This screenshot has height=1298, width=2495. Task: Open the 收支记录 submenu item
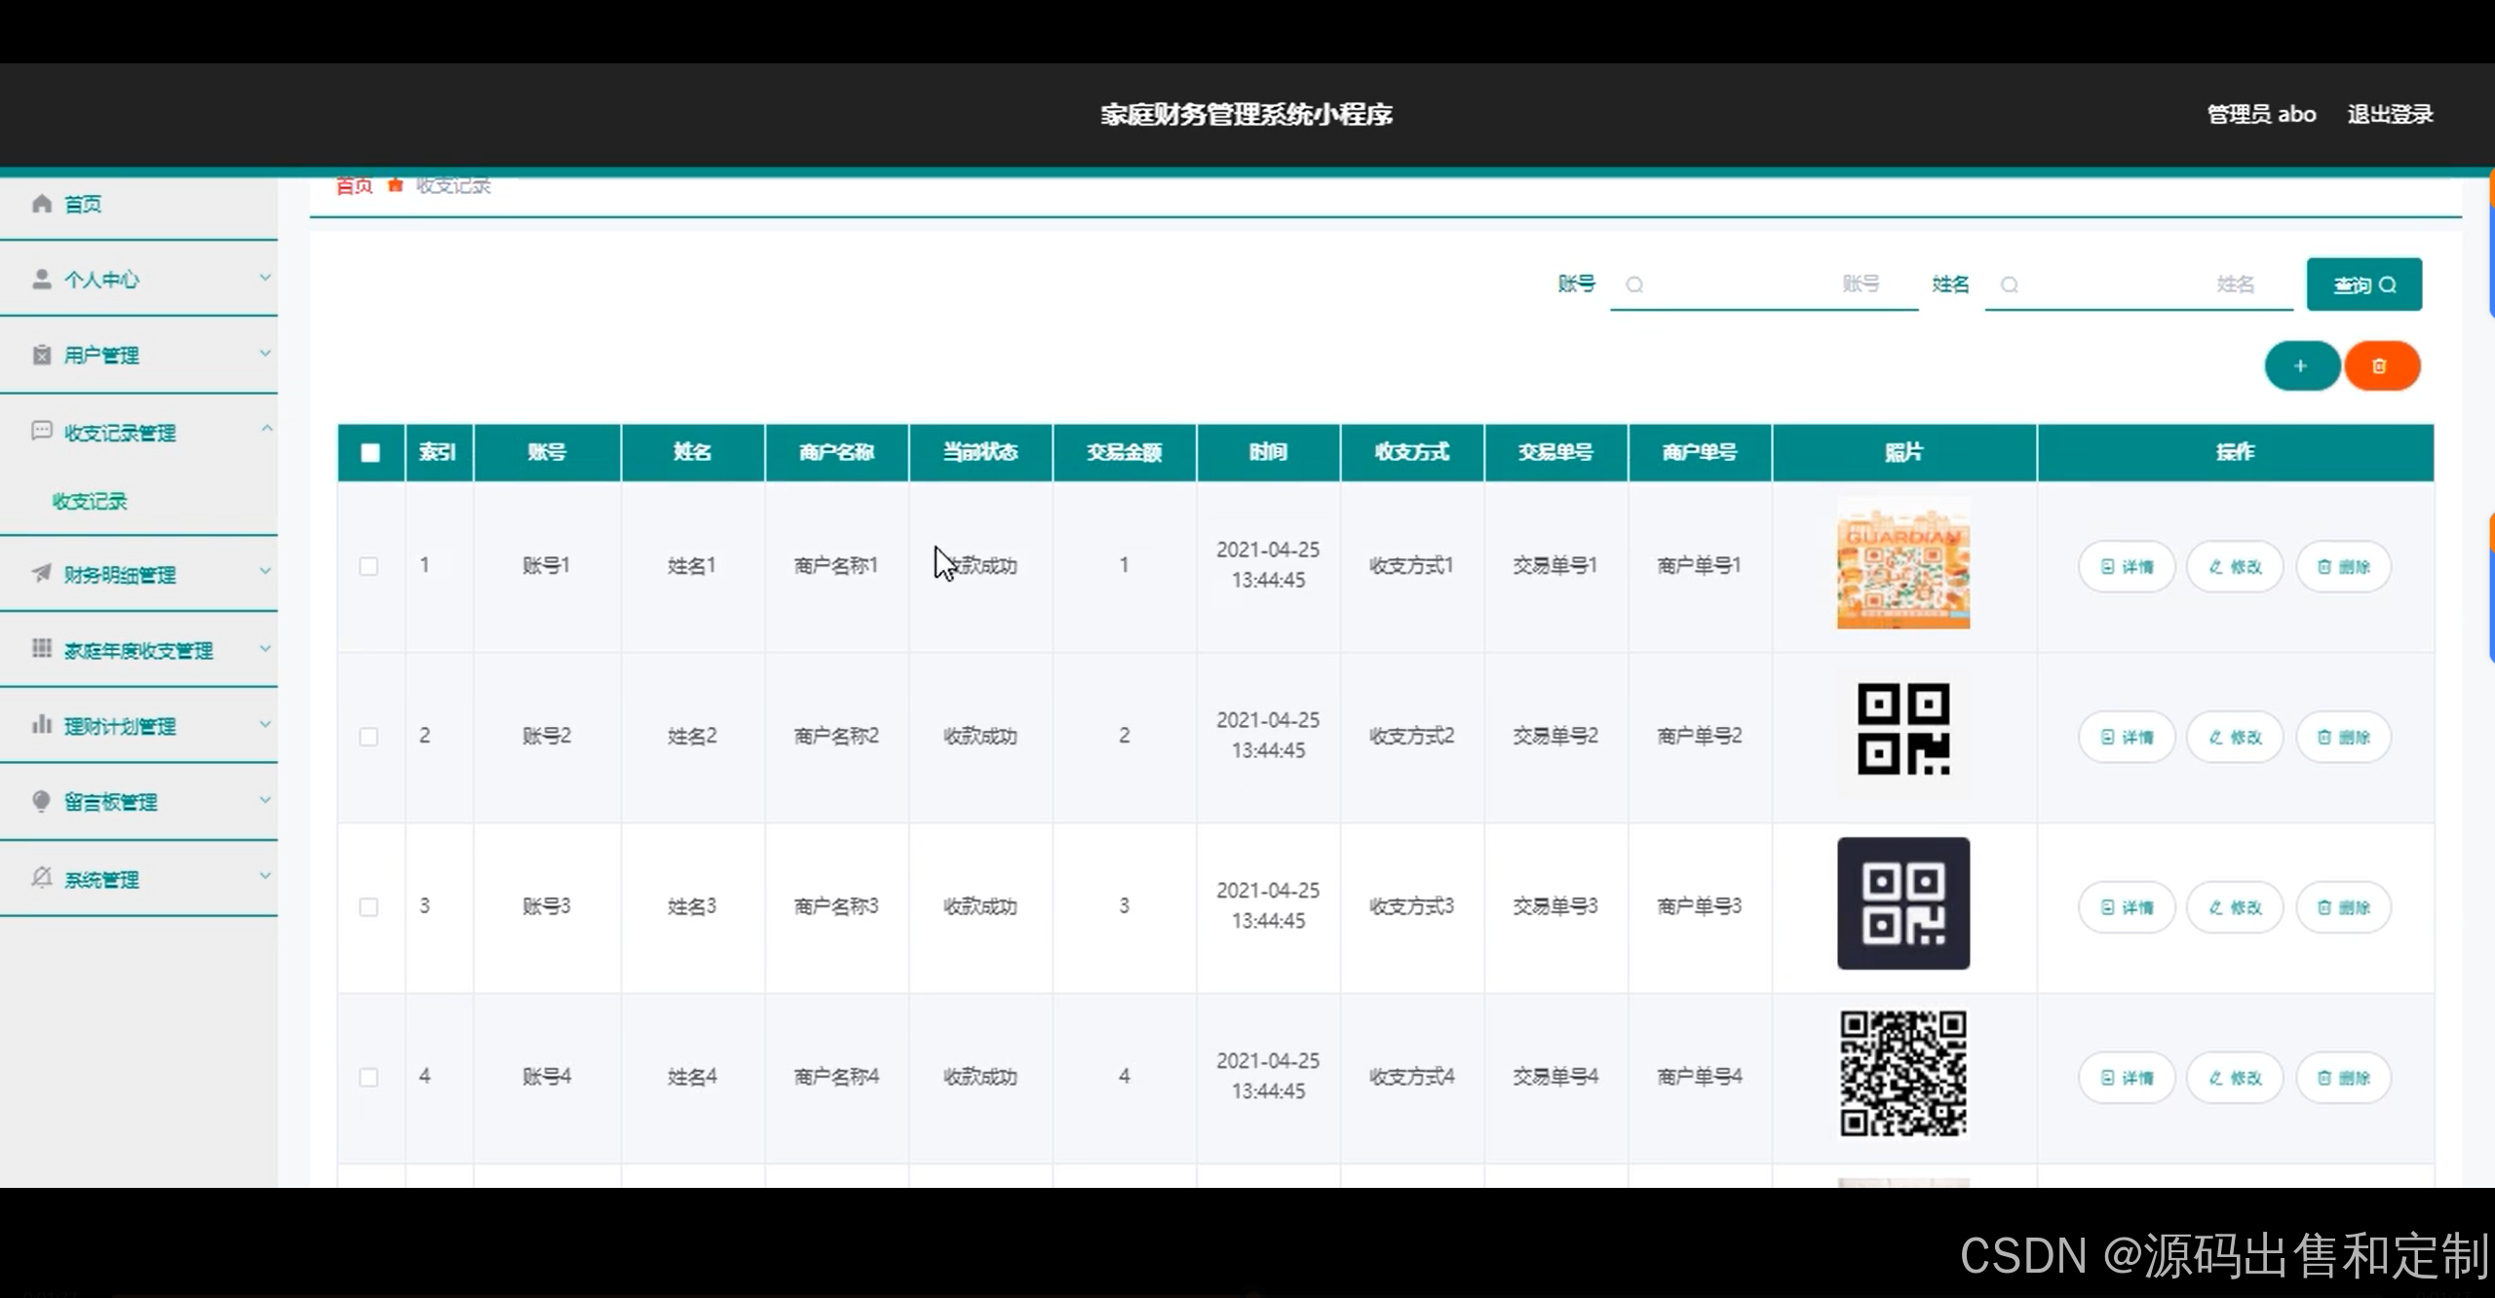coord(90,502)
